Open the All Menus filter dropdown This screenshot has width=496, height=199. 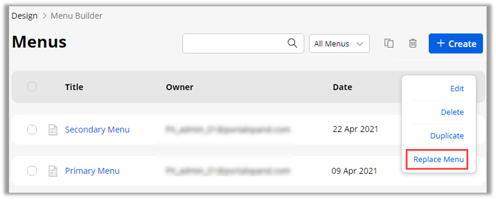339,44
